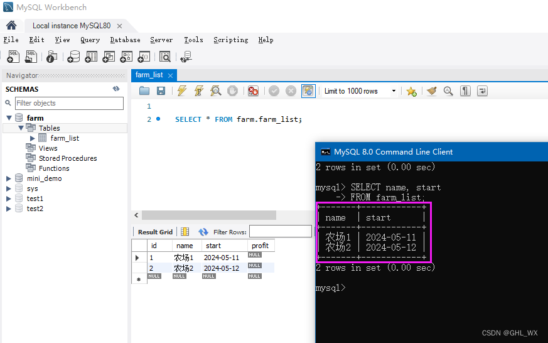Close Local instance MySQL80 tab

pyautogui.click(x=119, y=26)
